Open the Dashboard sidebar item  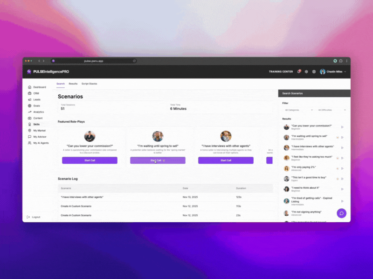[37, 87]
